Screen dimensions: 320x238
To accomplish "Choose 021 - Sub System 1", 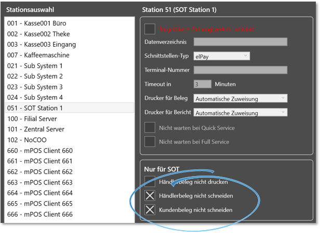I will click(x=70, y=65).
